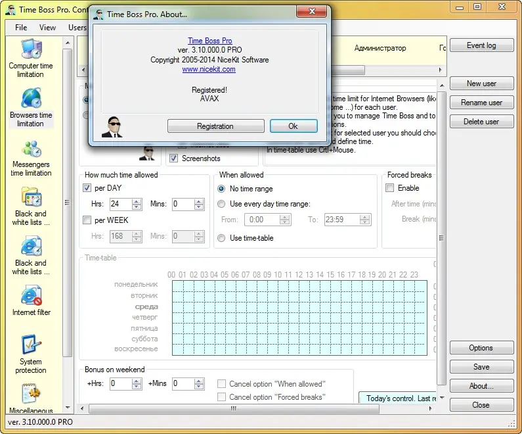Screen dimensions: 522x434
Task: Visit www.nicekit.com link
Action: tap(209, 69)
